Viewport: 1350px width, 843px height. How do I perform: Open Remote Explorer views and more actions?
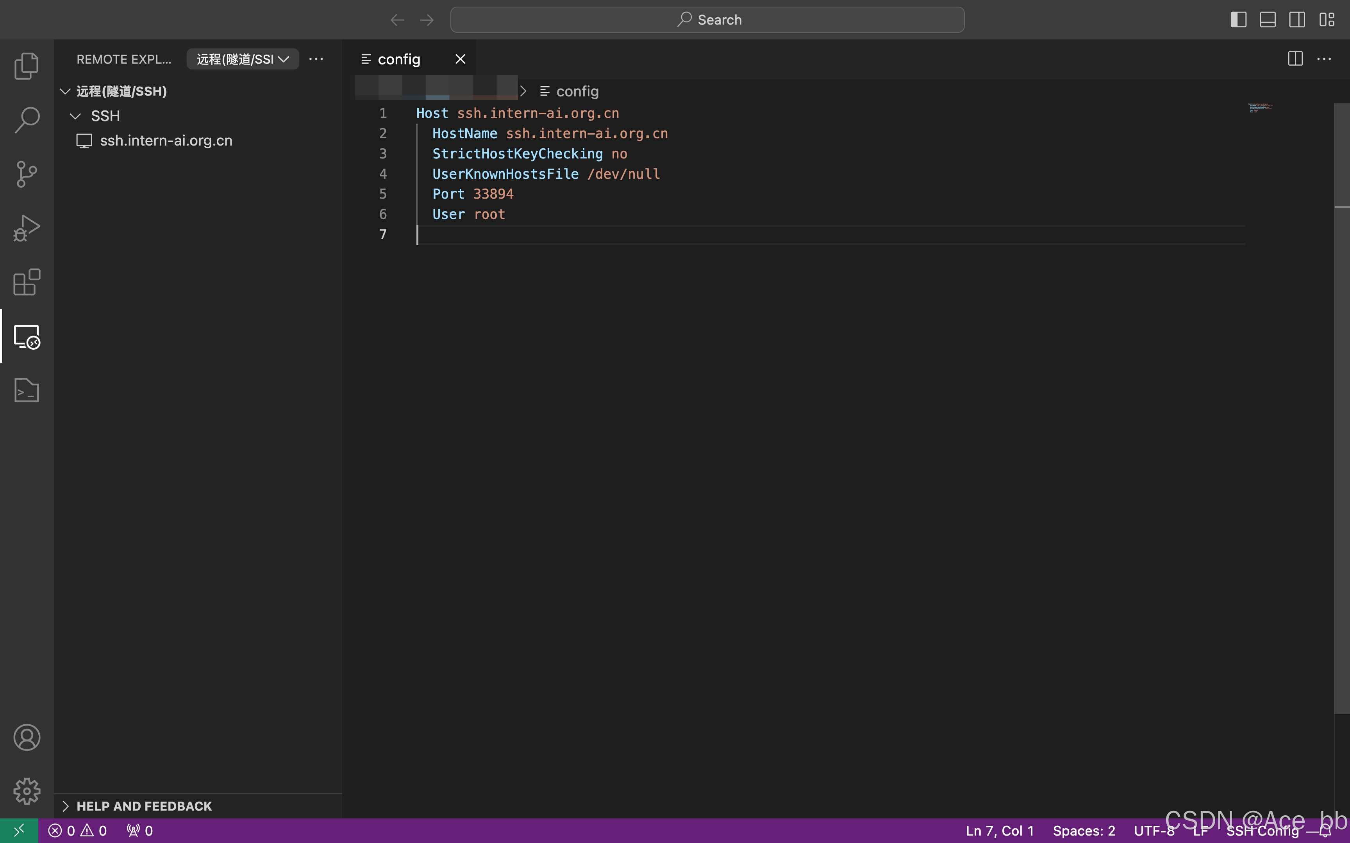(x=316, y=59)
